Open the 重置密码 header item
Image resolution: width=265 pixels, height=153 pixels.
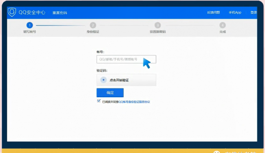tap(60, 13)
